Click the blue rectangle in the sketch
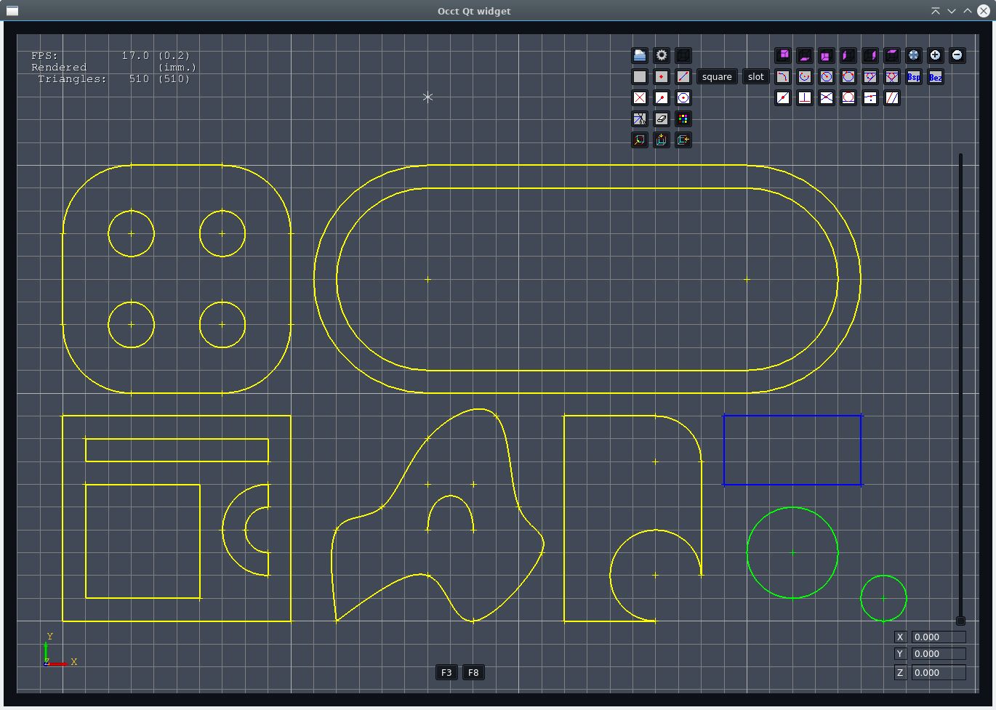Screen dimensions: 996x710 792,450
